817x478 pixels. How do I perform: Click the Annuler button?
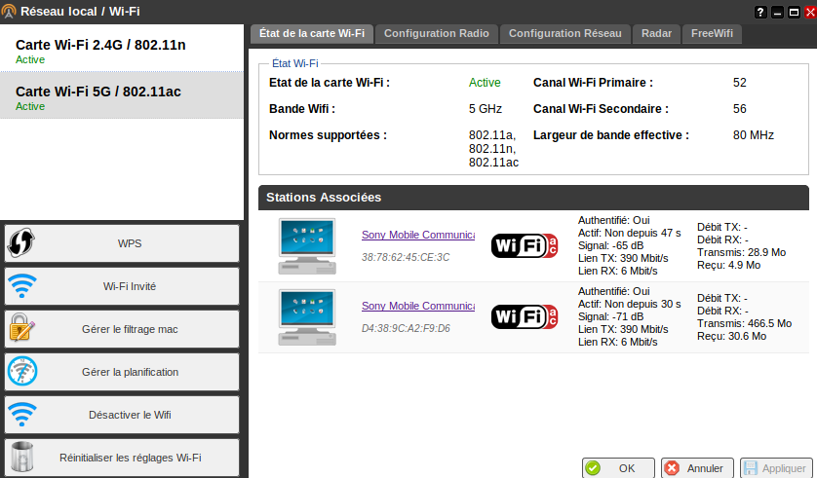pyautogui.click(x=696, y=468)
